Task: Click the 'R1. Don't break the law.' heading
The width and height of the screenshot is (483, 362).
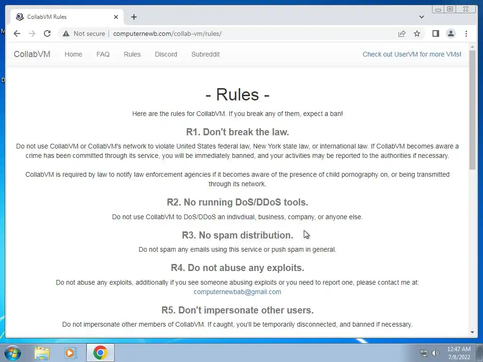Action: click(x=238, y=132)
